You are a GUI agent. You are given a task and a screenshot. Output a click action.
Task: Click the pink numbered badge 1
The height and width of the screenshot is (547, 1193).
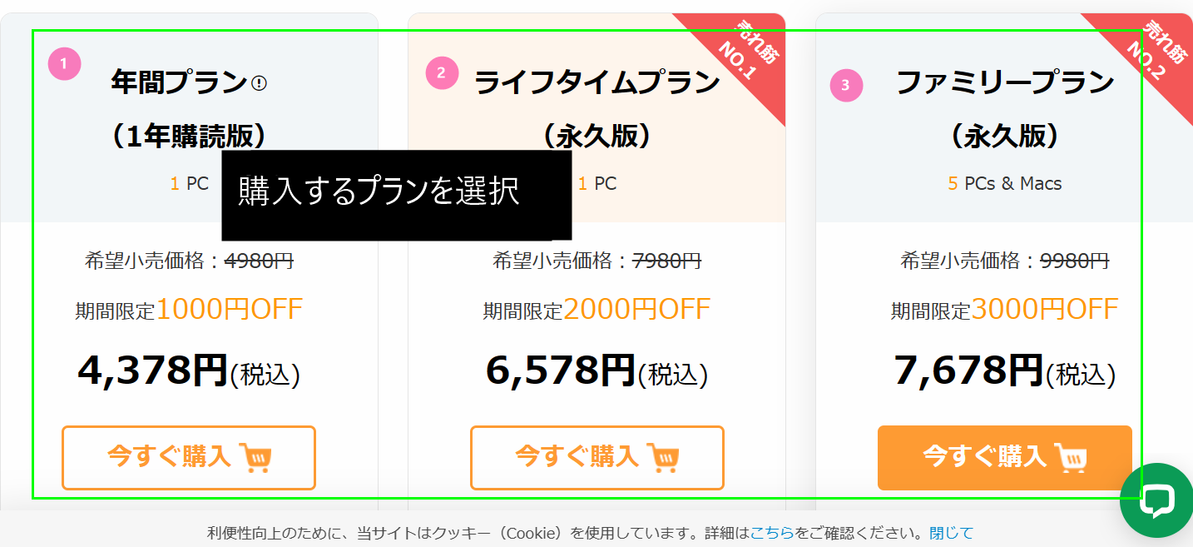point(64,63)
